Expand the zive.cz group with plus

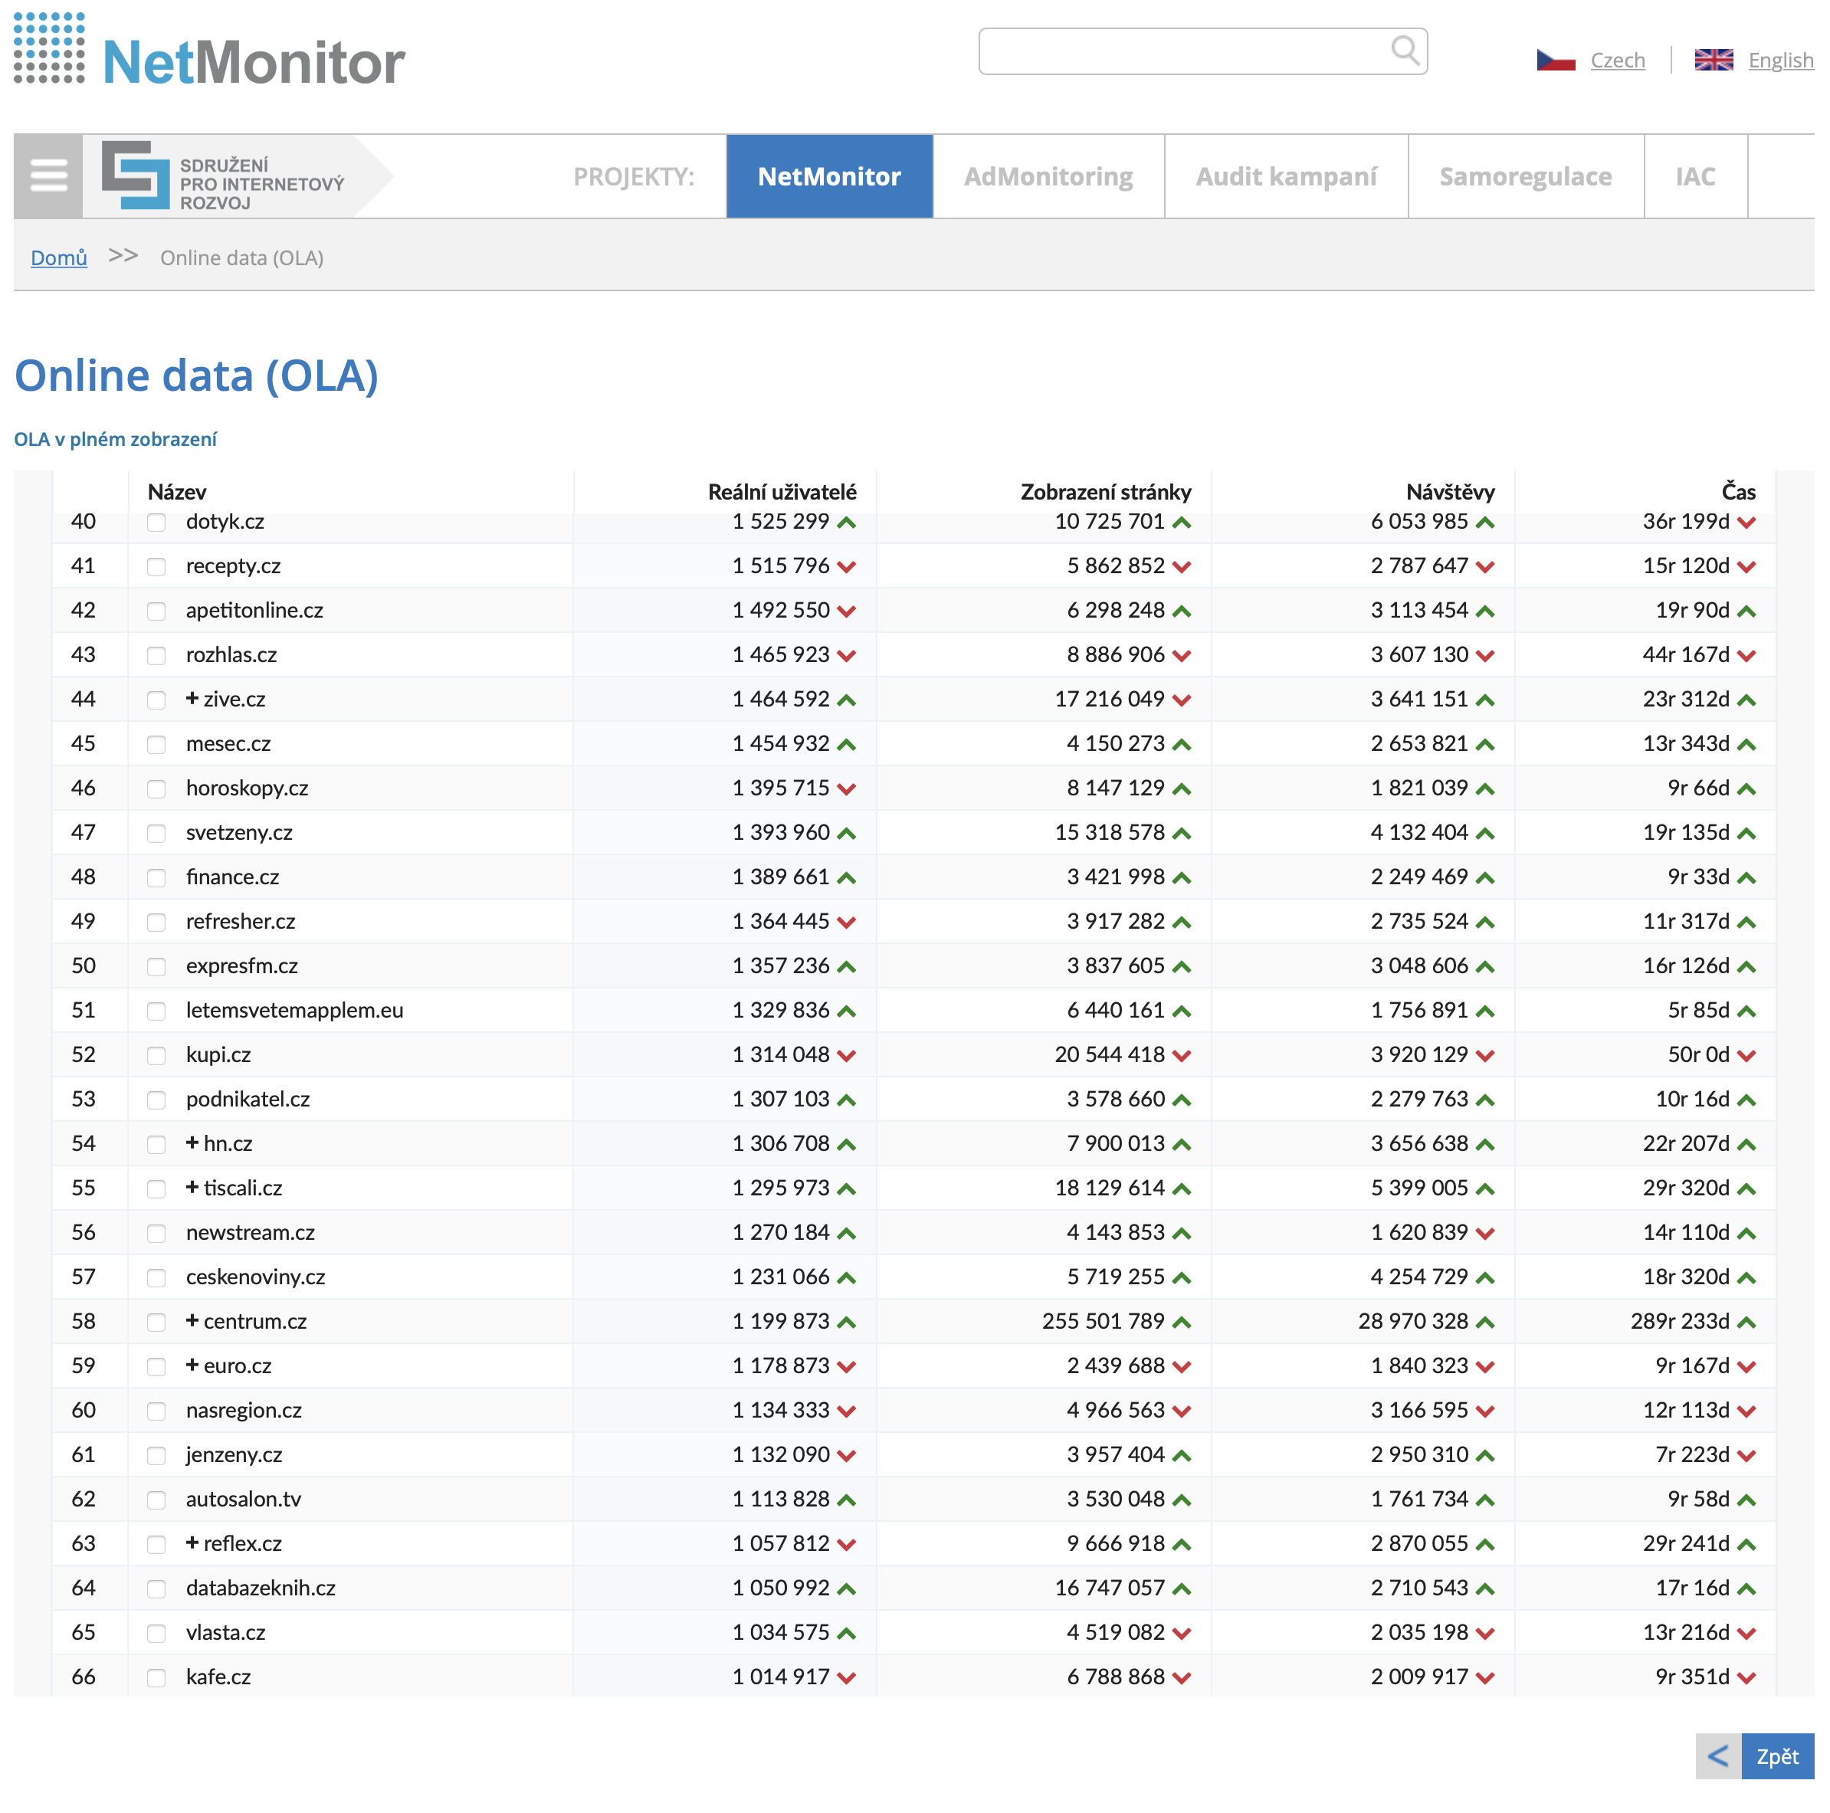pyautogui.click(x=192, y=698)
